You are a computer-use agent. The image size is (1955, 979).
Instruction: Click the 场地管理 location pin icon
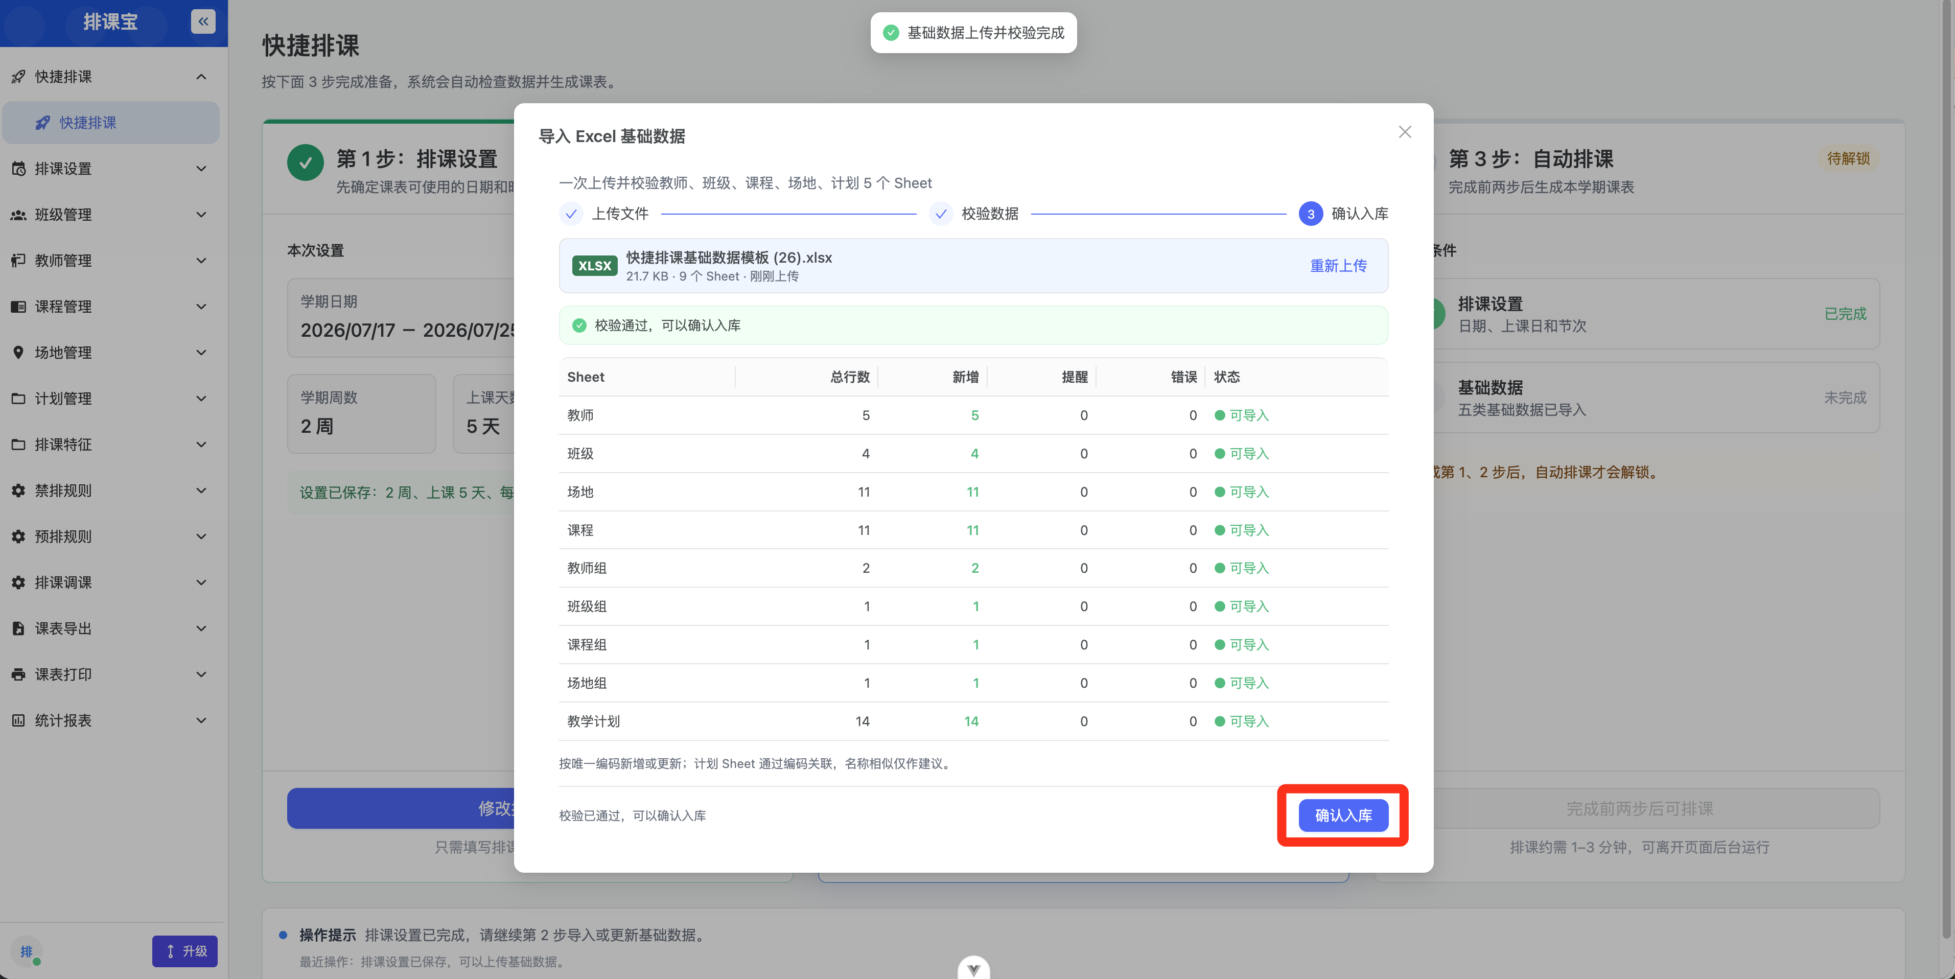pyautogui.click(x=18, y=352)
